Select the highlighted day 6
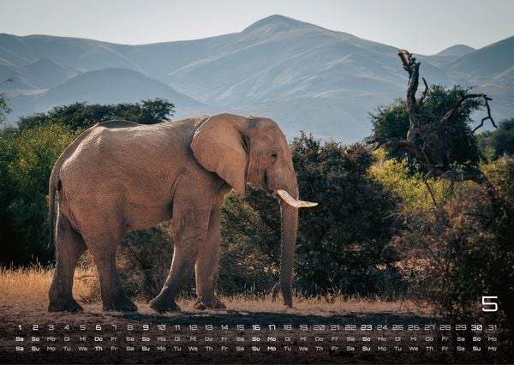The image size is (514, 365). pos(99,327)
